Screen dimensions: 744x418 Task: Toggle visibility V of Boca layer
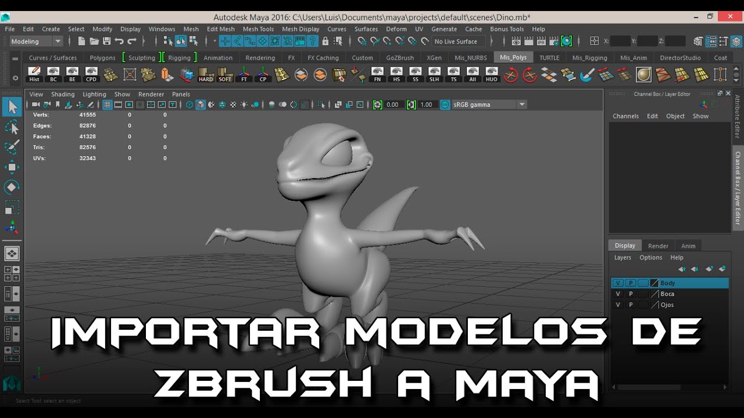coord(618,294)
